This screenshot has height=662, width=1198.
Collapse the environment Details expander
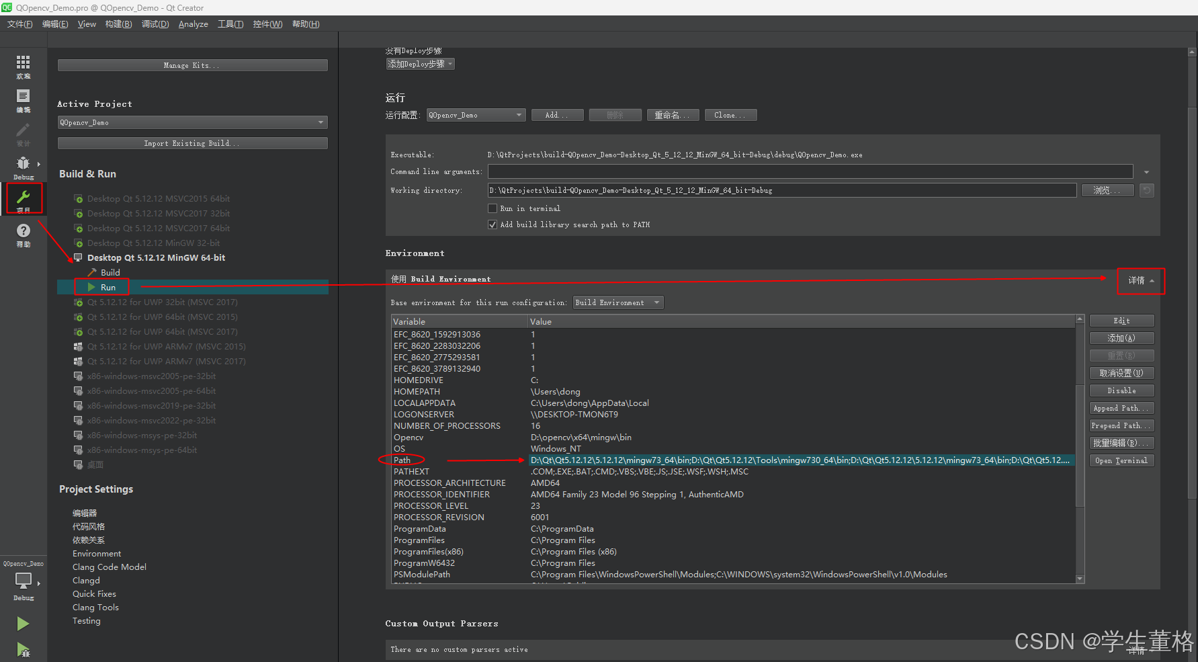coord(1141,281)
